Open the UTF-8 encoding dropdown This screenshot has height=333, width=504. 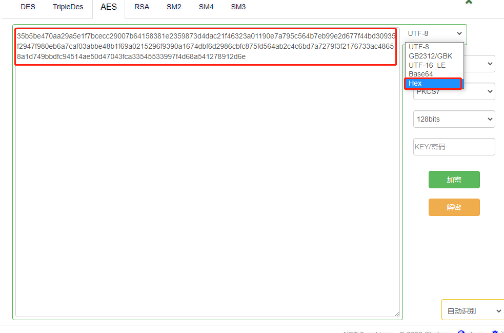pyautogui.click(x=435, y=33)
